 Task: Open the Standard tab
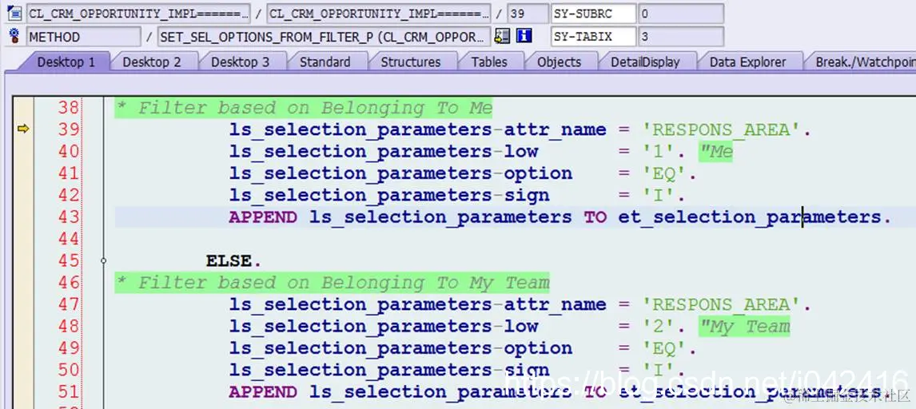[325, 62]
